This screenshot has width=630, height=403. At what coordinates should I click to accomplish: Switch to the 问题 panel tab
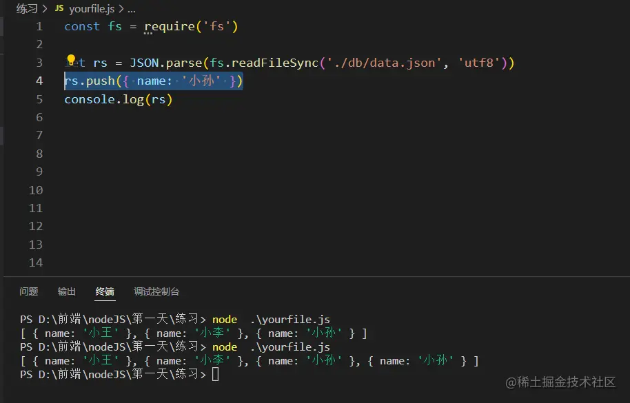[28, 291]
